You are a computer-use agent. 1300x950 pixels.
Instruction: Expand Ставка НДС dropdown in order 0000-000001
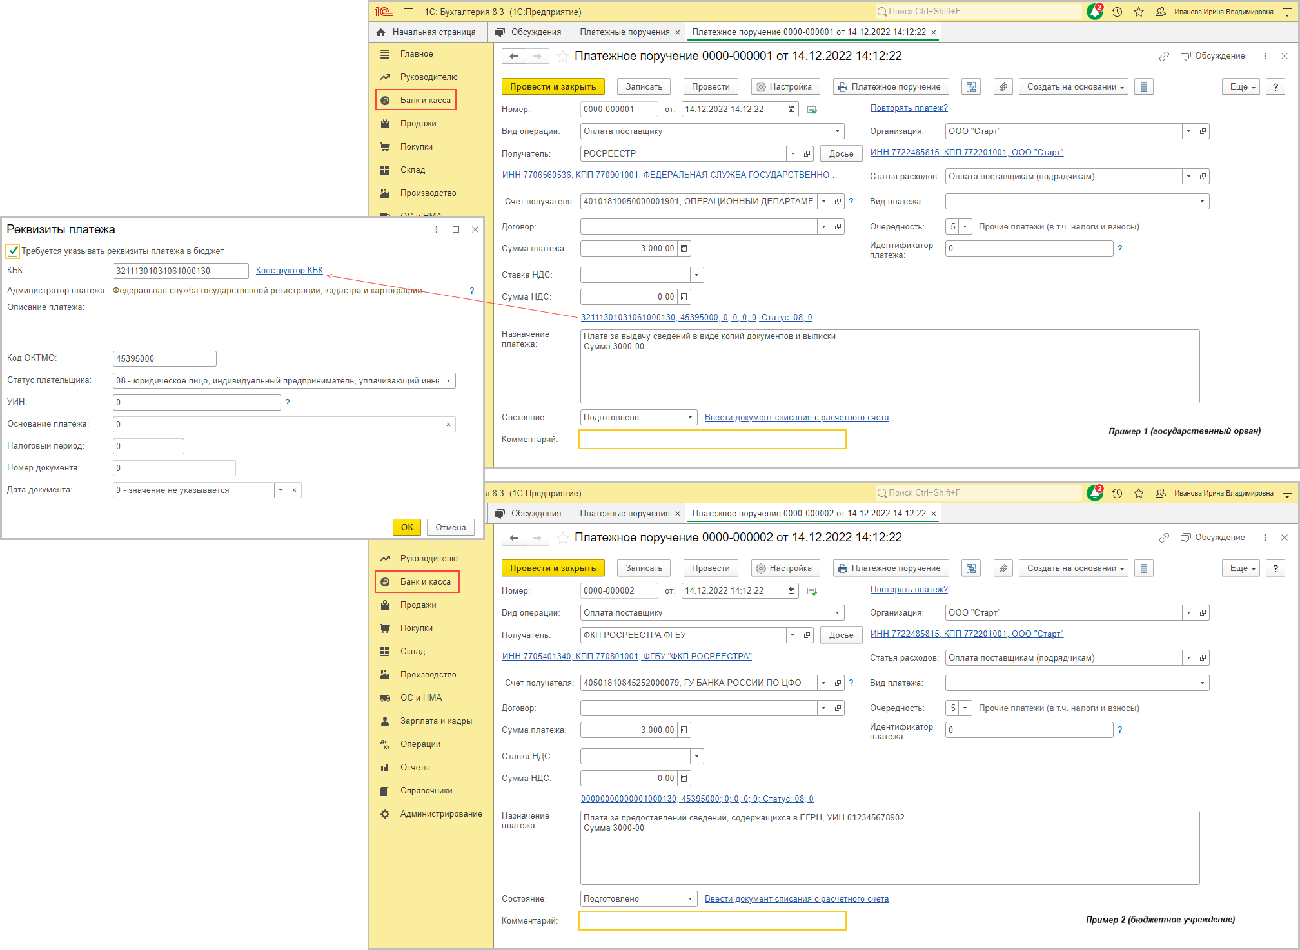coord(696,275)
